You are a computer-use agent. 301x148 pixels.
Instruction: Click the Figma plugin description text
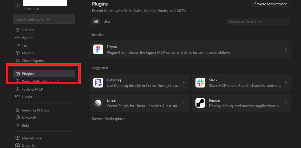coord(169,52)
